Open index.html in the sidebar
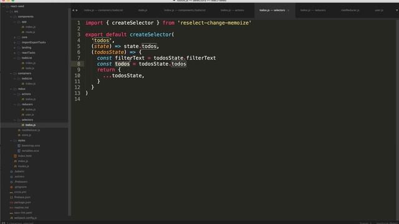This screenshot has height=224, width=399. point(25,156)
